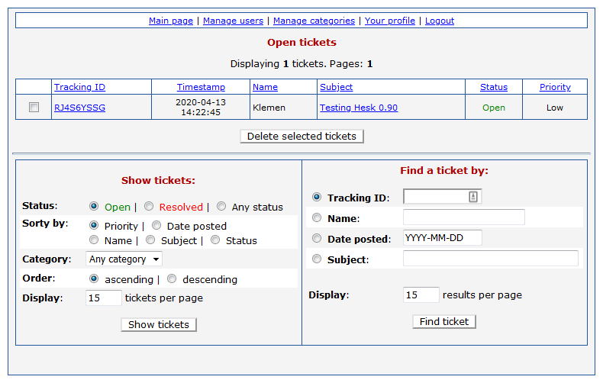The height and width of the screenshot is (383, 603).
Task: Select the Resolved status radio button
Action: [x=149, y=206]
